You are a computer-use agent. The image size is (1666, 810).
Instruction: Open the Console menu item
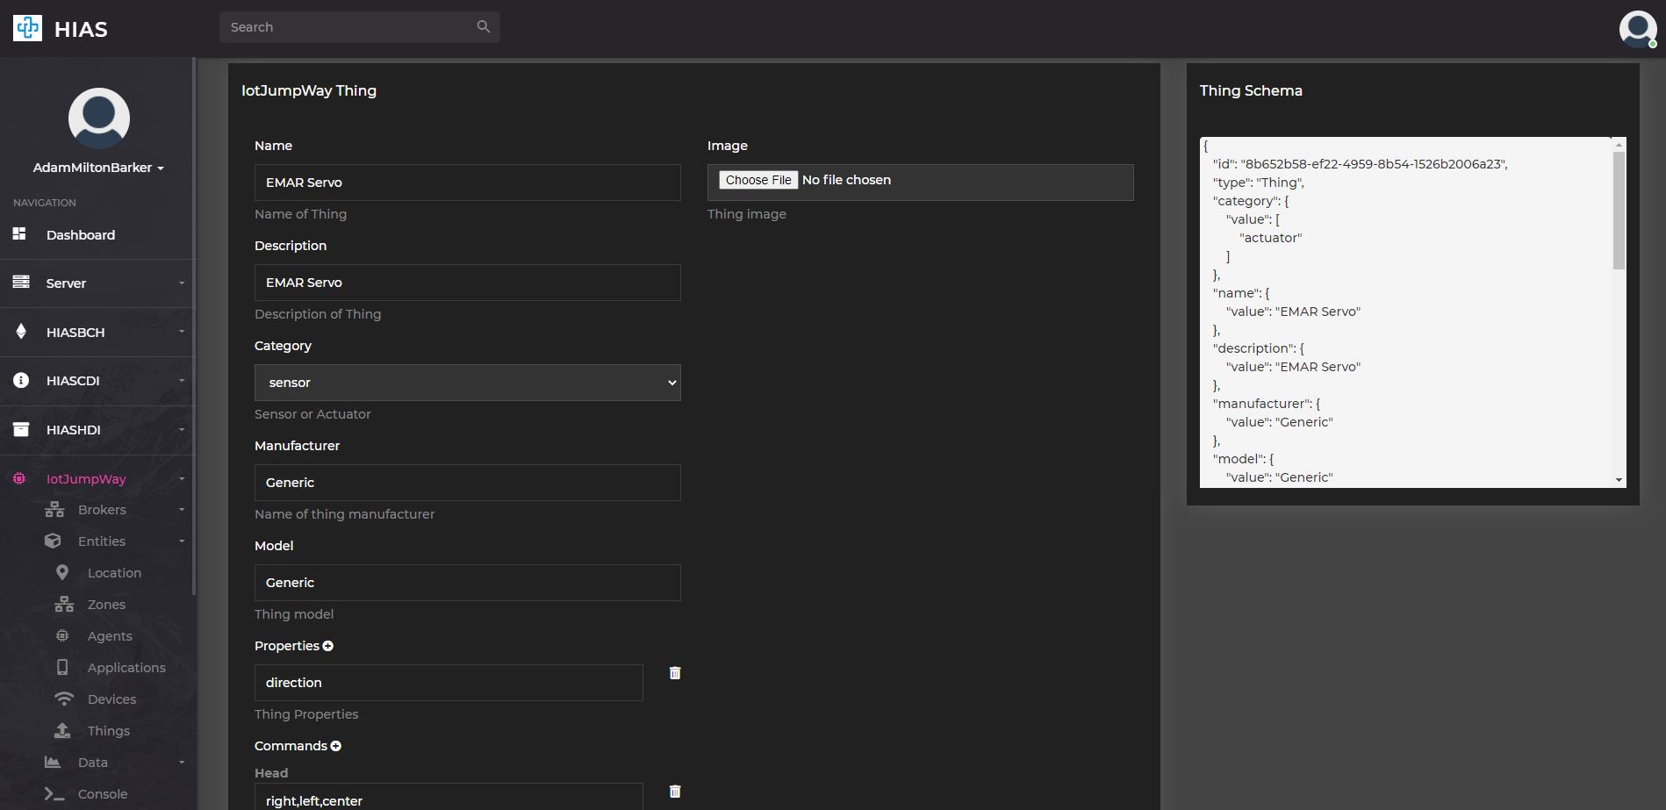(103, 794)
